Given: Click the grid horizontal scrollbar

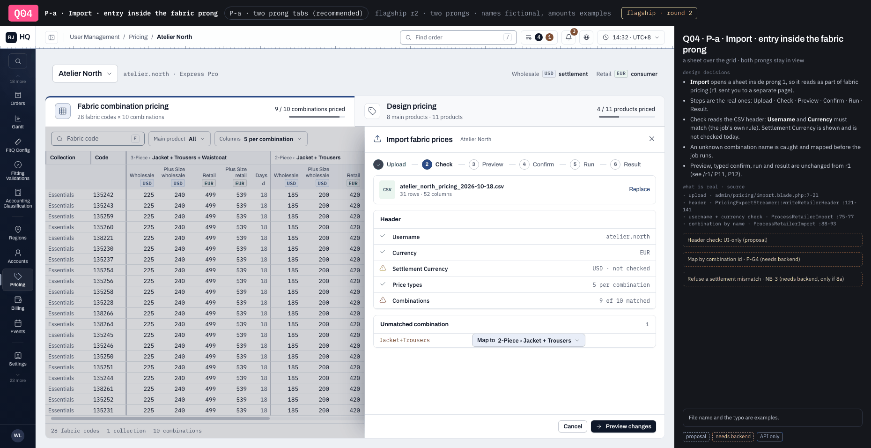Looking at the screenshot, I should click(x=160, y=418).
